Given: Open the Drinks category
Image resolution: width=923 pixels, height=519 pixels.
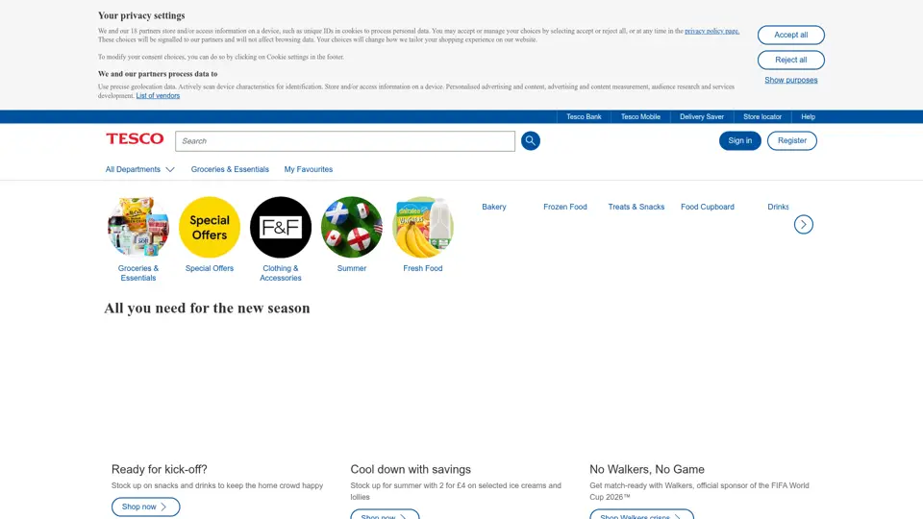Looking at the screenshot, I should (778, 208).
